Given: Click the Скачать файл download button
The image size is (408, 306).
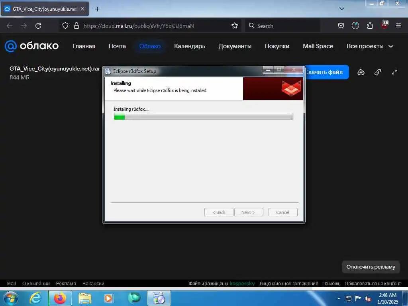Looking at the screenshot, I should pyautogui.click(x=326, y=72).
